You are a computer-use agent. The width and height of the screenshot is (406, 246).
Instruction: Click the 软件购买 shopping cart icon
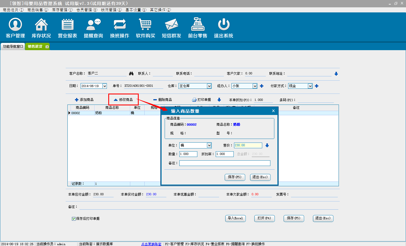(x=145, y=28)
